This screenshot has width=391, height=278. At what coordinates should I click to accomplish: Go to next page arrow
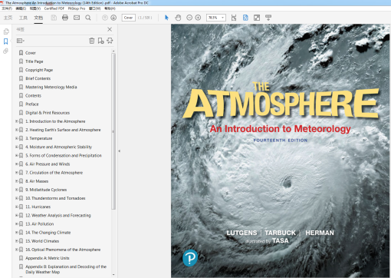tap(113, 18)
